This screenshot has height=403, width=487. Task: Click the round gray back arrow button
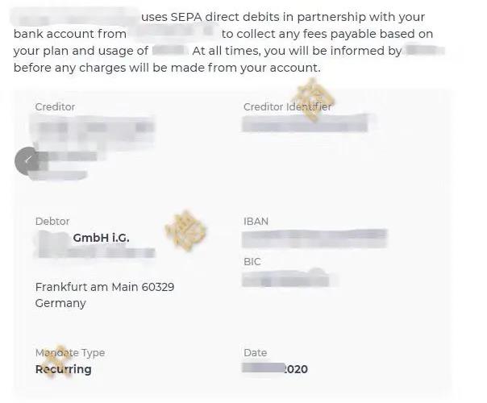point(27,160)
